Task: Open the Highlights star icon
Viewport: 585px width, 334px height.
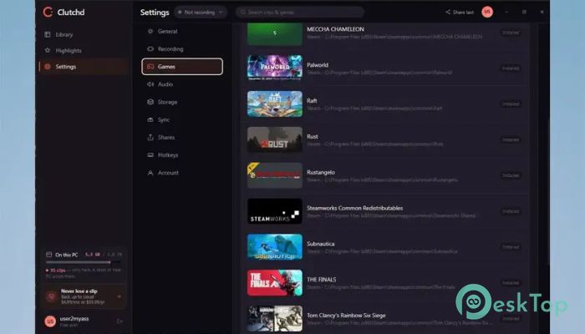Action: click(48, 50)
